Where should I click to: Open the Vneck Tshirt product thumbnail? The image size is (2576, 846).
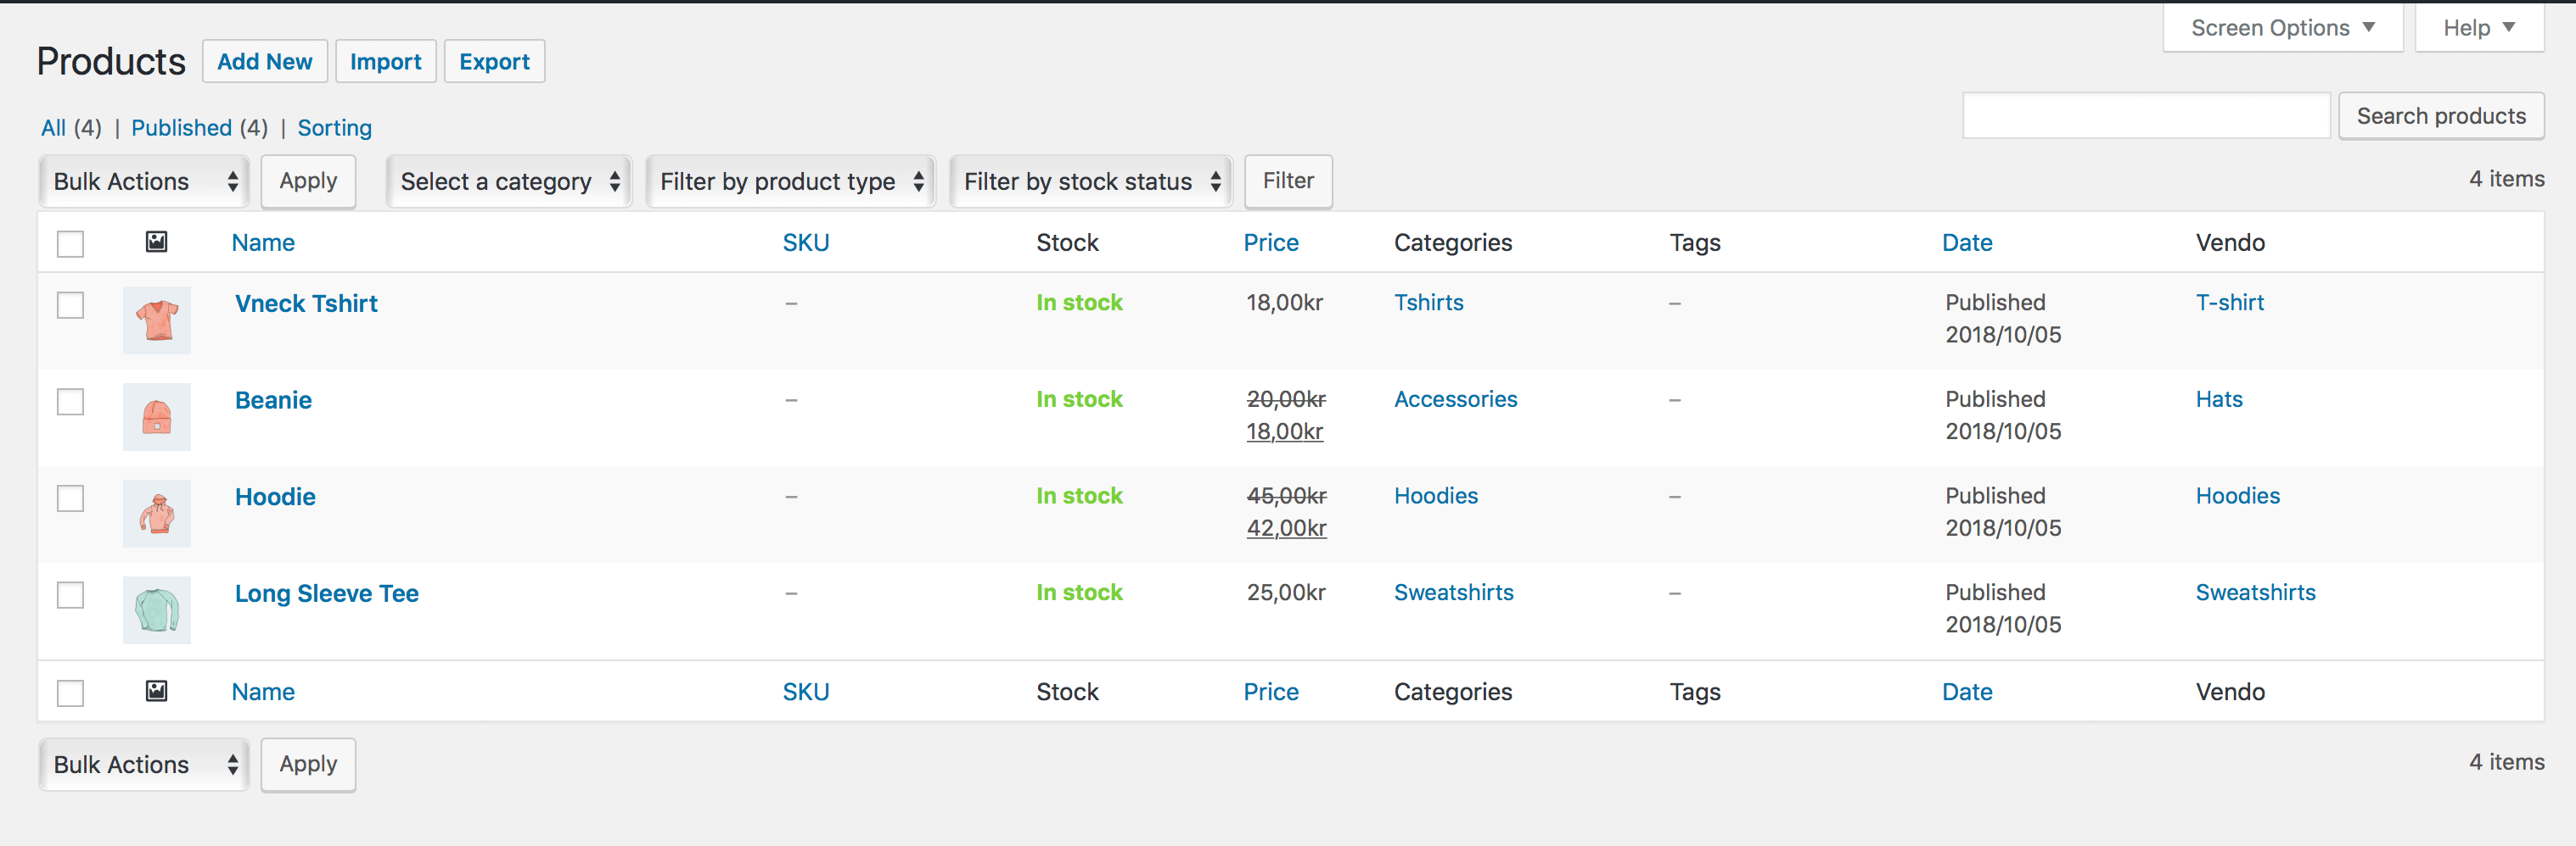point(156,320)
